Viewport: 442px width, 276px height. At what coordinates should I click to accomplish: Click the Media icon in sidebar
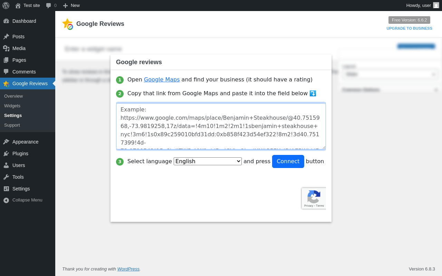6,48
